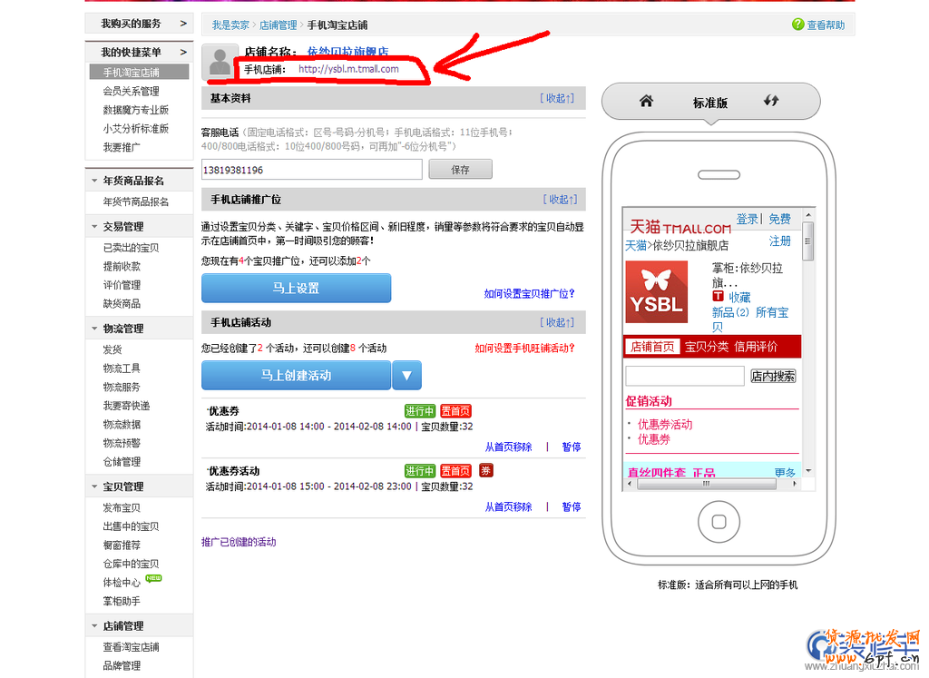The image size is (929, 678).
Task: Collapse the 年货商品报名 sidebar group
Action: point(94,181)
